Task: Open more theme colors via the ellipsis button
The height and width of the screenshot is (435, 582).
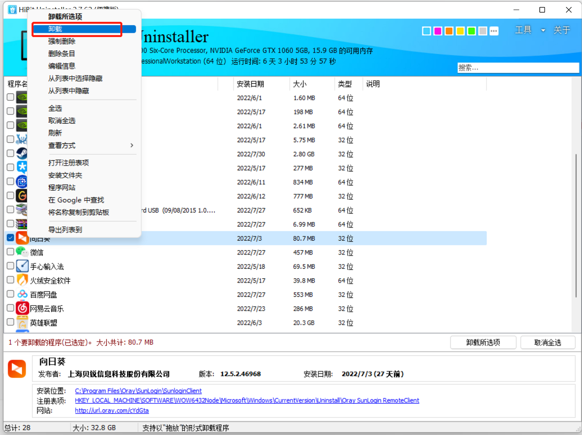Action: tap(494, 30)
